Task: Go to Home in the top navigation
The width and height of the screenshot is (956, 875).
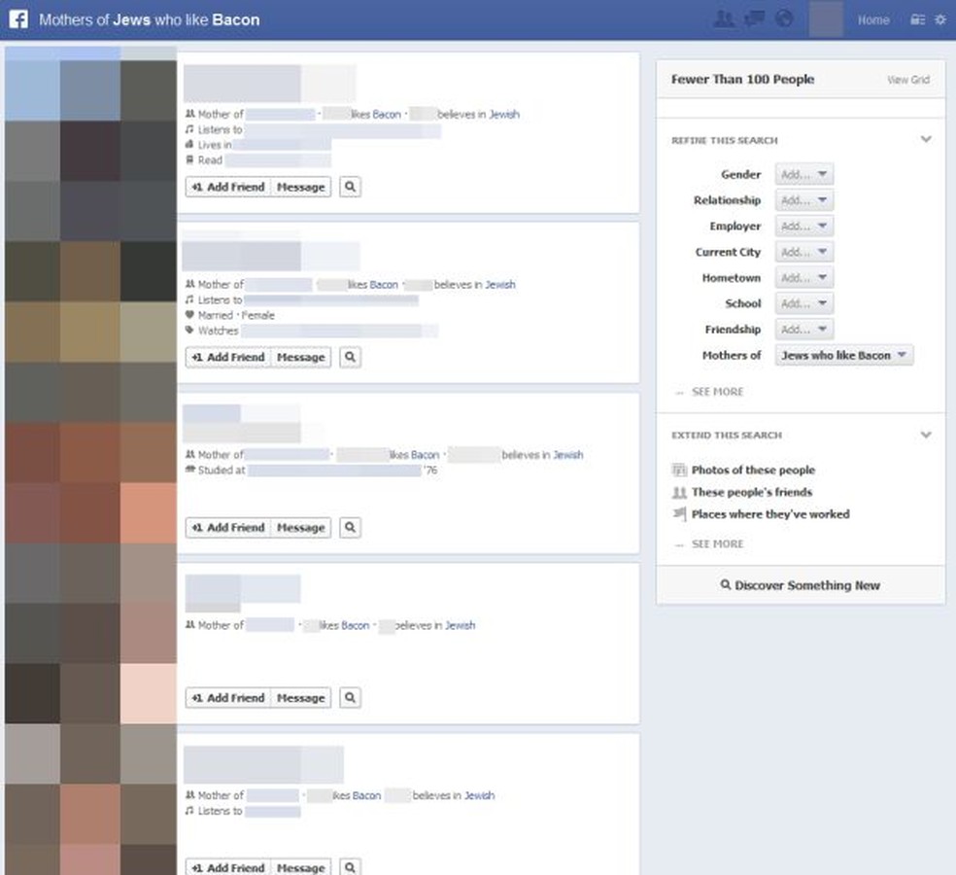Action: 873,19
